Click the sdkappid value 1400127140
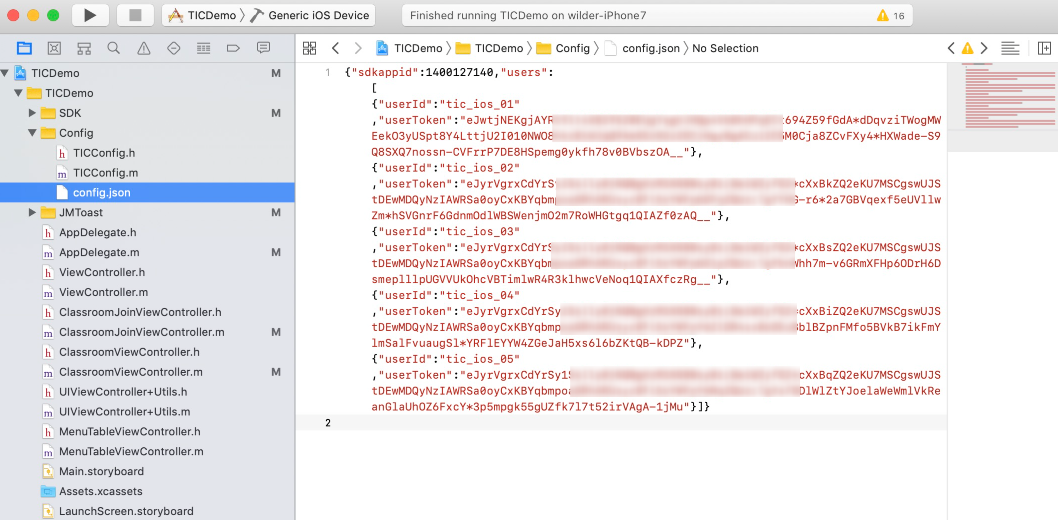Viewport: 1058px width, 520px height. (x=459, y=72)
